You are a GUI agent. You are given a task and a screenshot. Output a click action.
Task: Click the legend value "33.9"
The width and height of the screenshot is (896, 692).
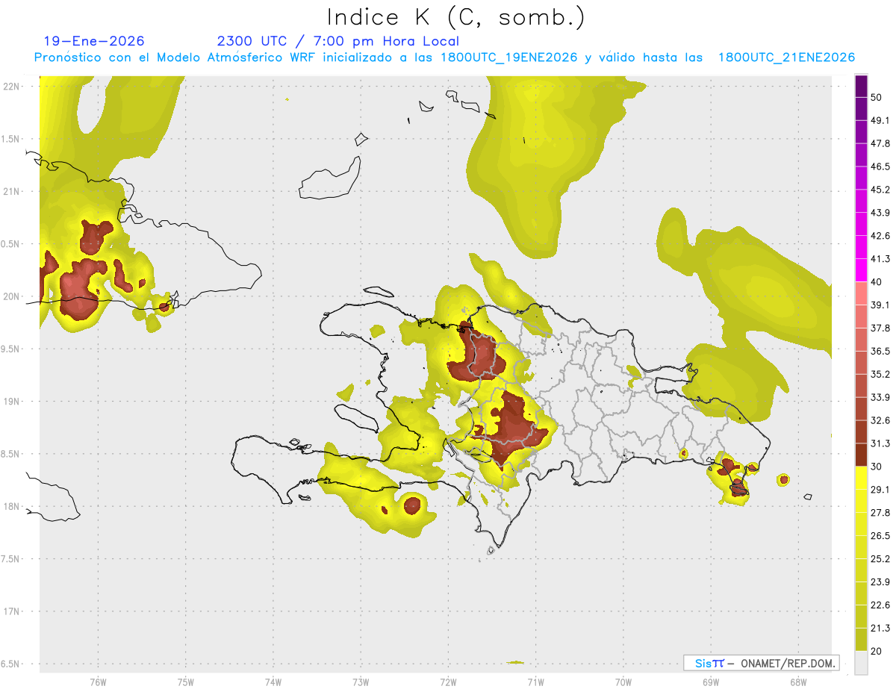[880, 397]
